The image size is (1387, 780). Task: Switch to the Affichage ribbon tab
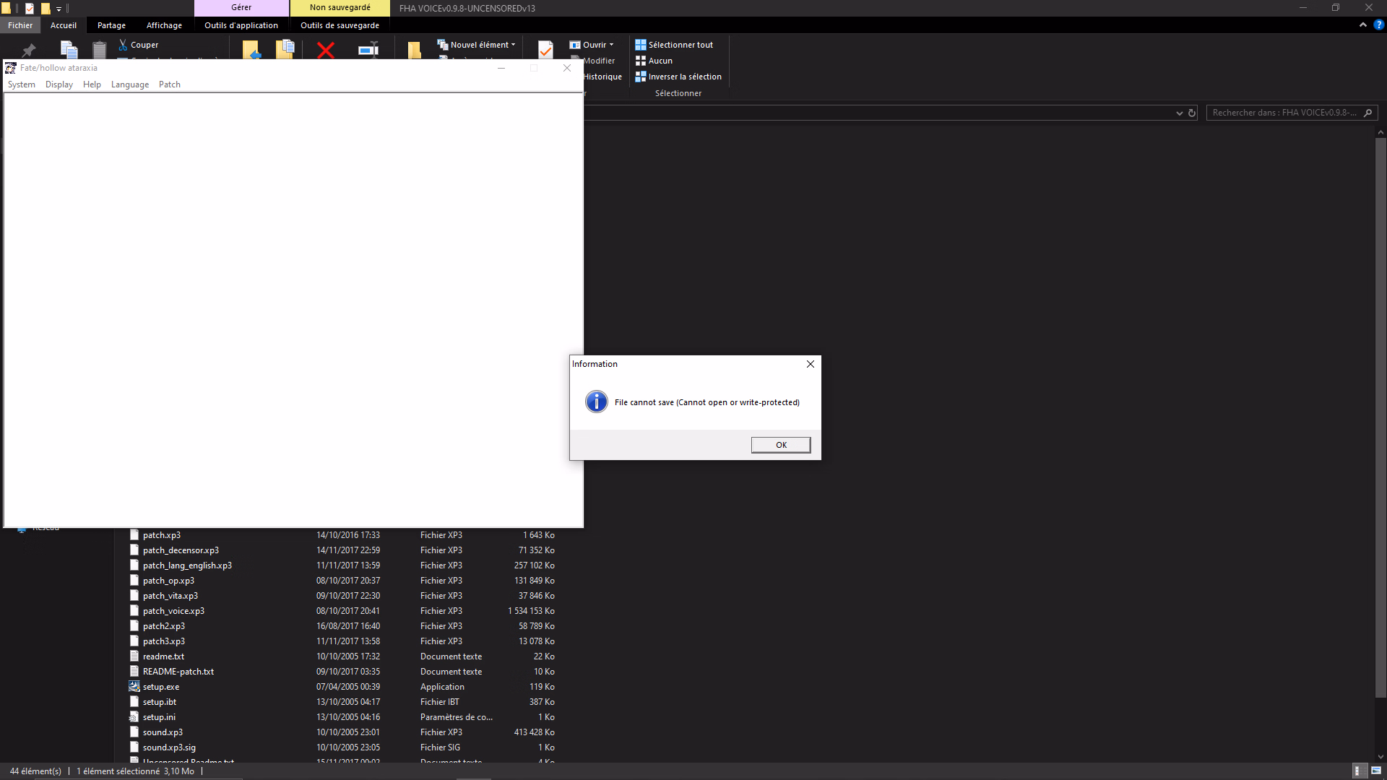(164, 25)
